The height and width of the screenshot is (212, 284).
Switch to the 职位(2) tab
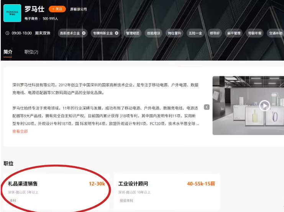tap(31, 52)
